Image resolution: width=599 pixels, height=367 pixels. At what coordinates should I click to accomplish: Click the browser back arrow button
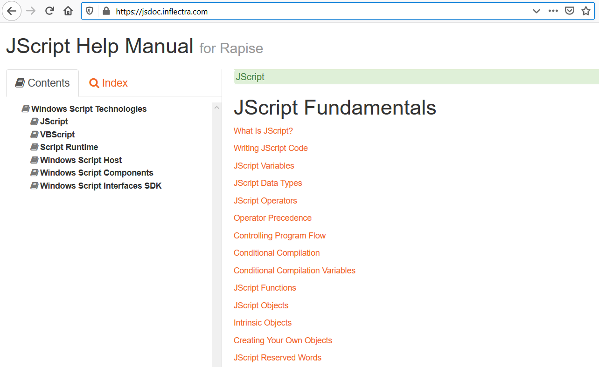(x=12, y=11)
